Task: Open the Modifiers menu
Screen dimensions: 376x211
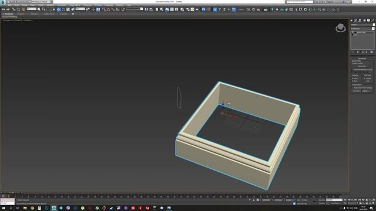Action: pos(51,5)
